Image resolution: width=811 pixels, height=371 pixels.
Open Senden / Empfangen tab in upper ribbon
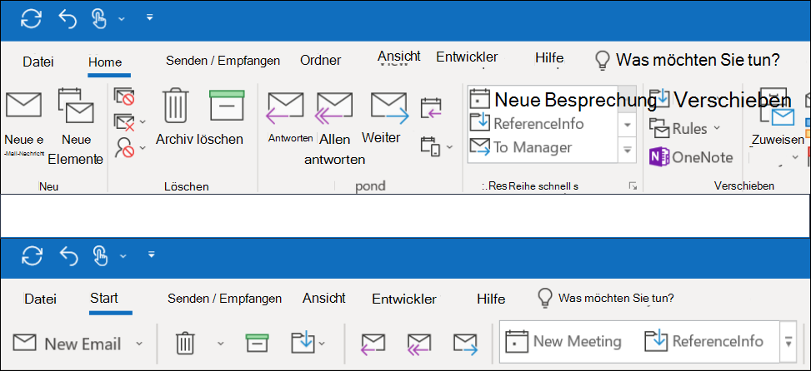[223, 61]
